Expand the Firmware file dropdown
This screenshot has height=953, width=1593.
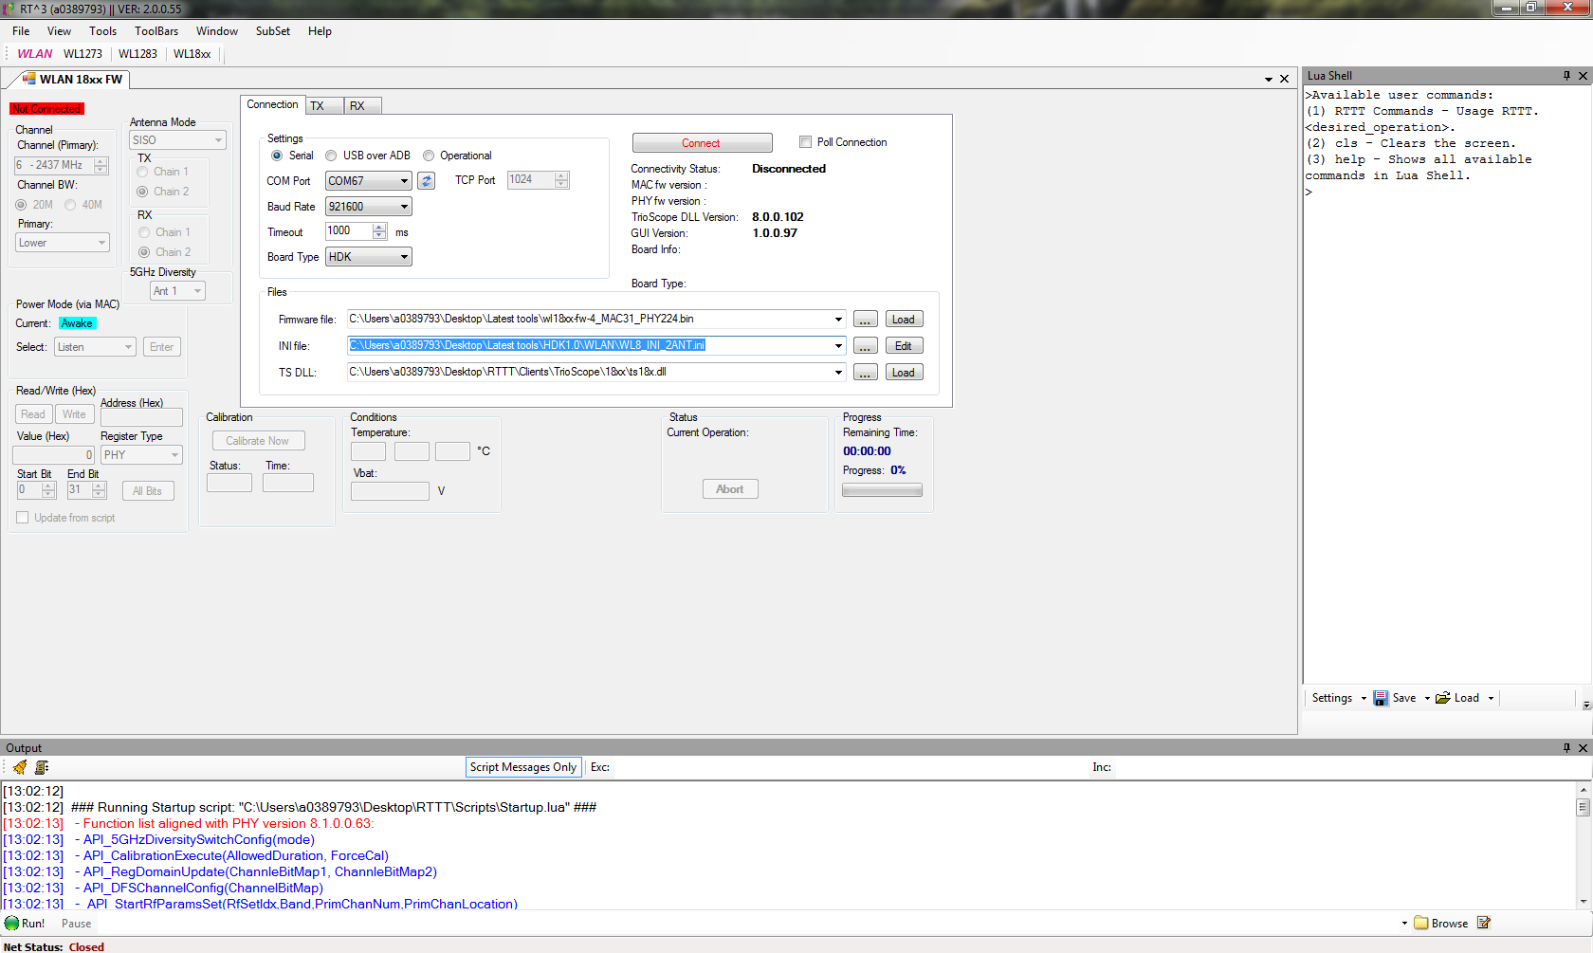tap(838, 319)
